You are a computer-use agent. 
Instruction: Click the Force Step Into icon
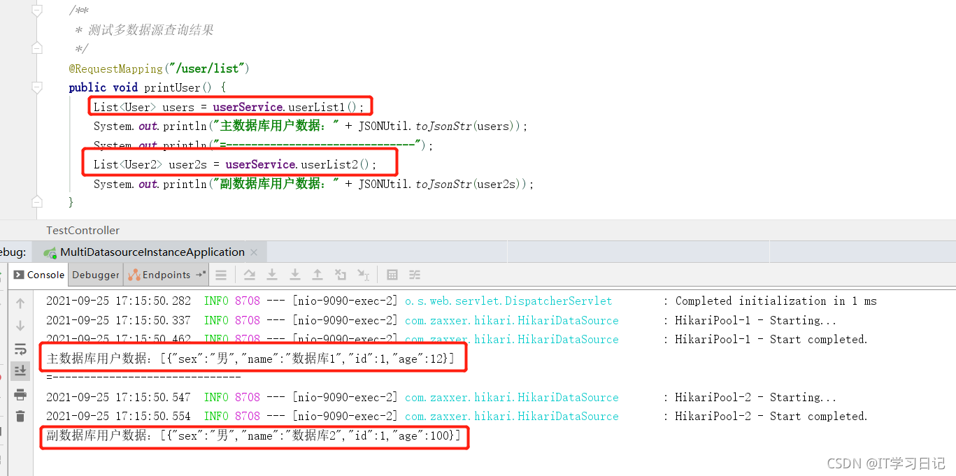295,275
